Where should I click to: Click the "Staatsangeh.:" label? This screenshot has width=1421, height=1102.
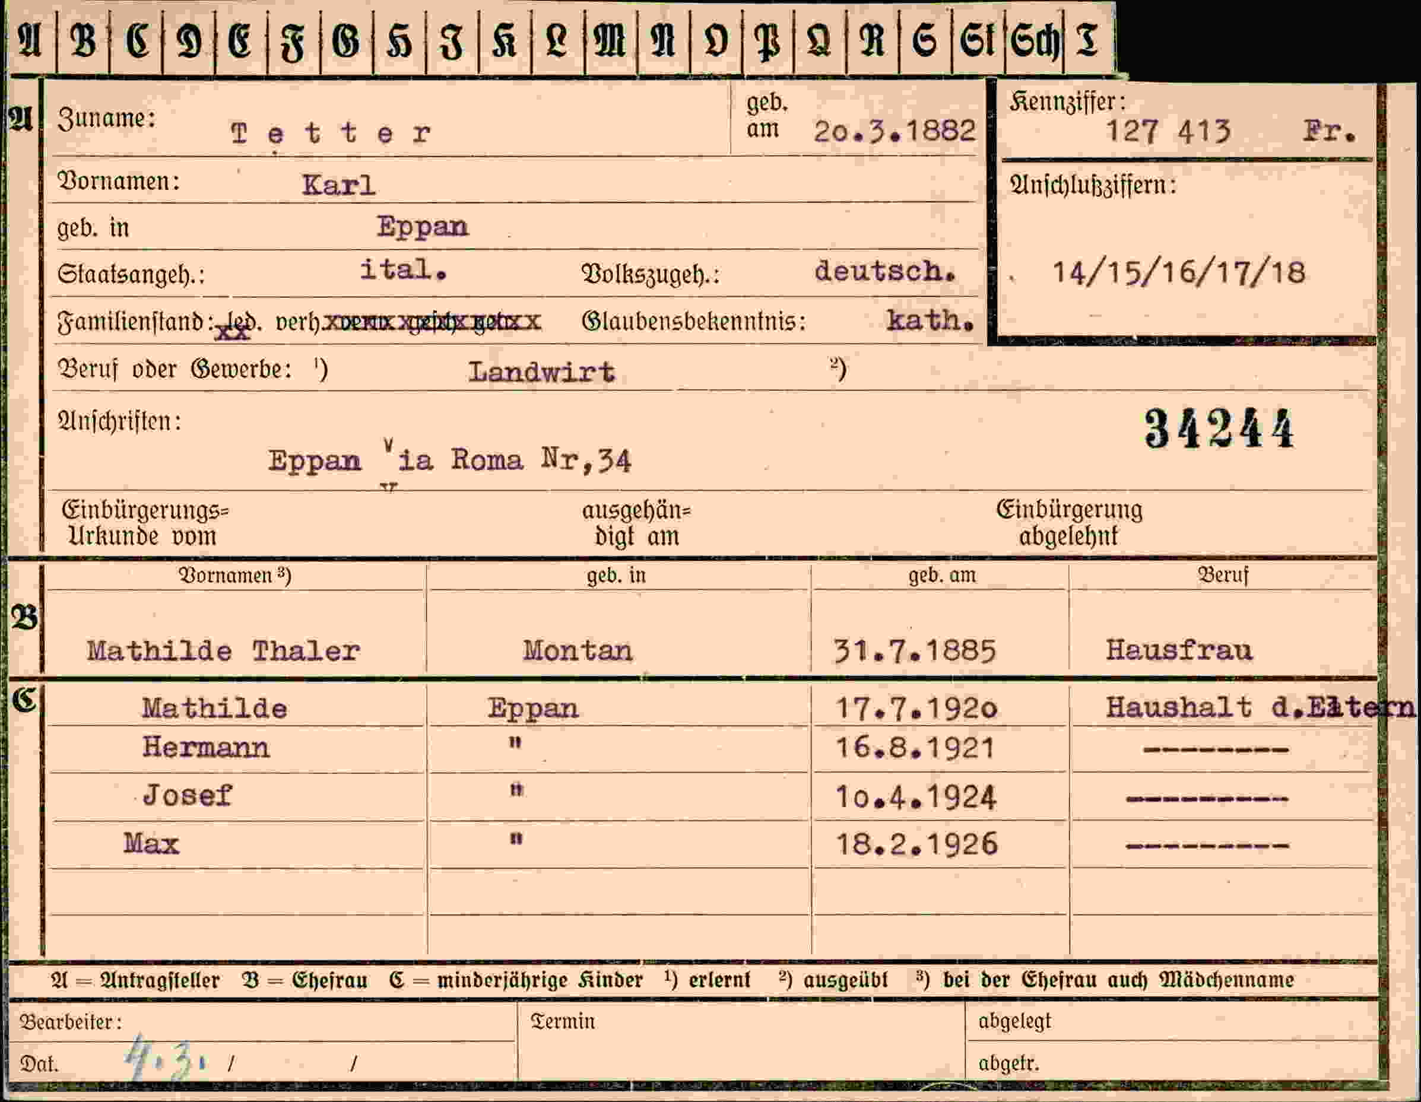(x=131, y=275)
